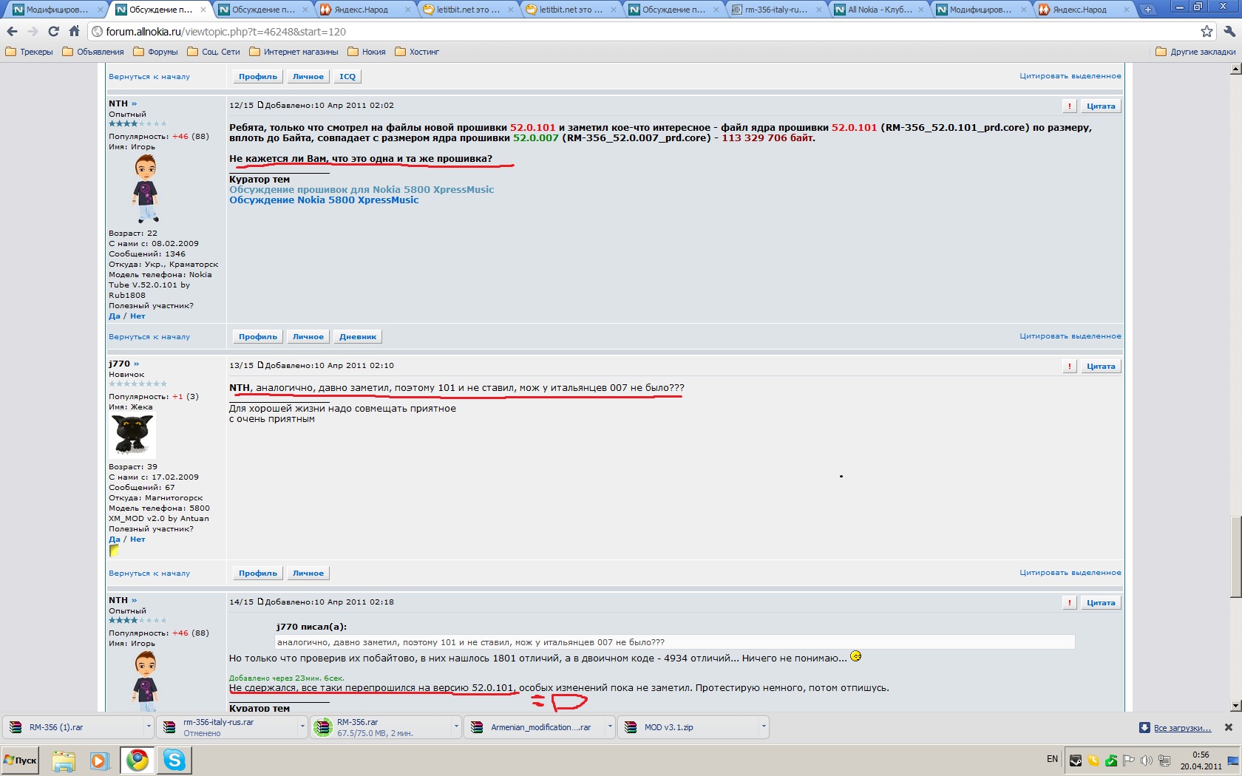Click the white flag tray icon

[x=1129, y=760]
